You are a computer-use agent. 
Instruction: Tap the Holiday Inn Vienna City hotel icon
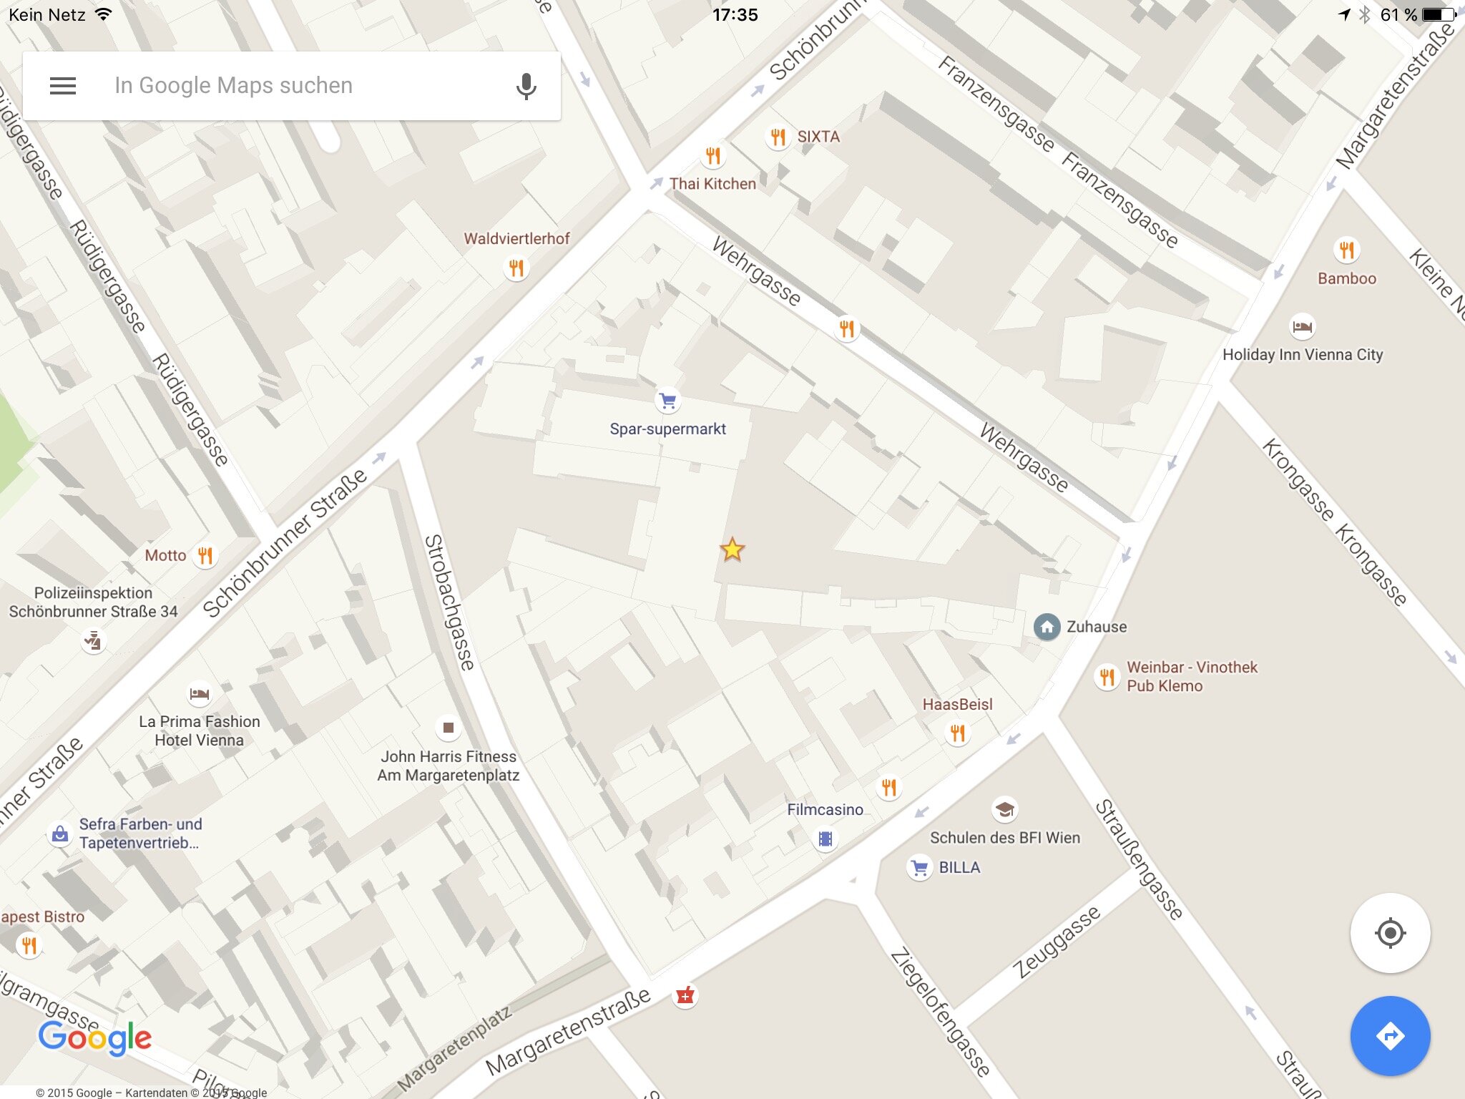pyautogui.click(x=1302, y=327)
